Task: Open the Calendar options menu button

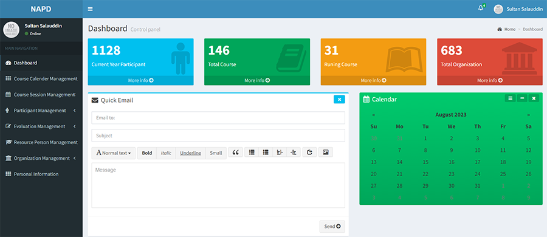Action: click(510, 98)
